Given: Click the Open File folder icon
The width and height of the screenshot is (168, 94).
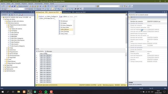Looking at the screenshot, I should pyautogui.click(x=9, y=6).
